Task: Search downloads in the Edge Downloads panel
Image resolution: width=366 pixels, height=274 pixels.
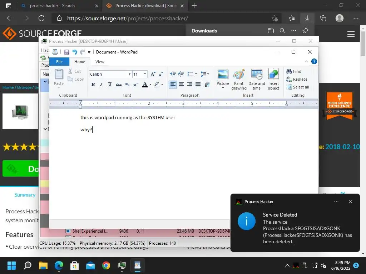Action: pyautogui.click(x=282, y=31)
